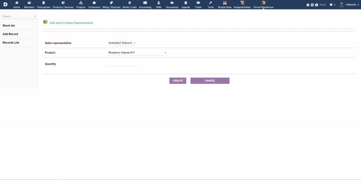Click the CREATE button
361x180 pixels.
tap(178, 81)
